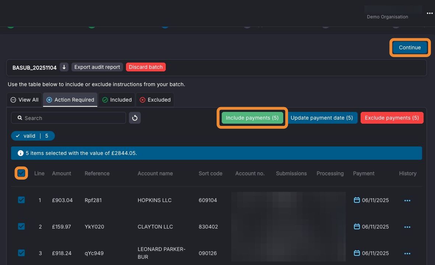Screen dimensions: 435x265
Task: Click the calendar icon in the CLAYTON LLC row
Action: 357,226
